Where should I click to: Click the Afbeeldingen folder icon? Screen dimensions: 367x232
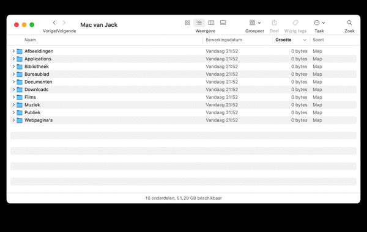click(x=20, y=51)
